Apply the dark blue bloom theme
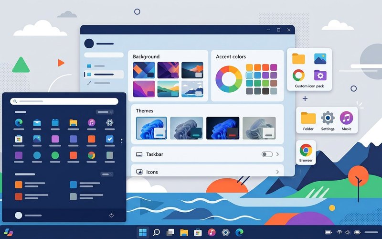The image size is (382, 239). [223, 128]
